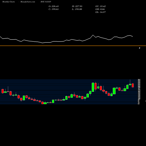Click the open value 'O: 226.45'
The height and width of the screenshot is (146, 146).
[54, 6]
